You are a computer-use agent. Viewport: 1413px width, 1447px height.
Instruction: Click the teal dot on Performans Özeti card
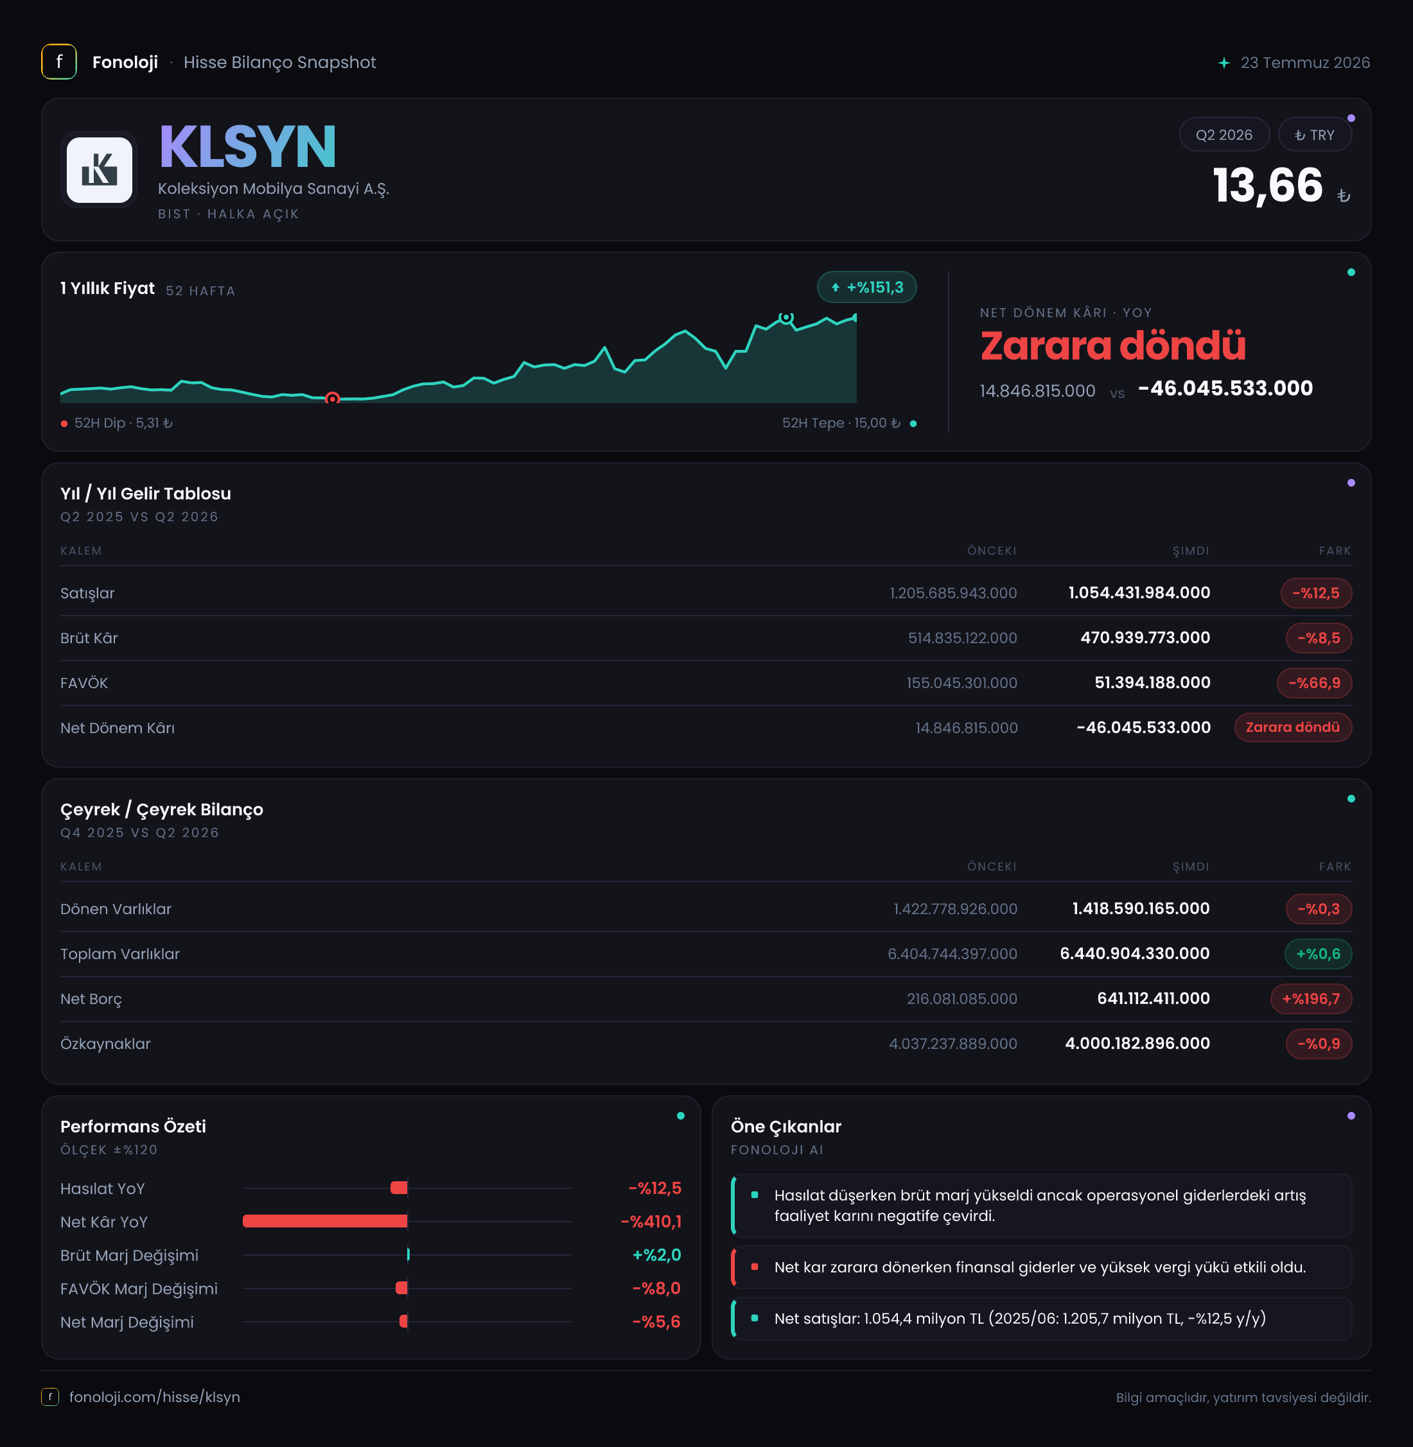[x=681, y=1116]
